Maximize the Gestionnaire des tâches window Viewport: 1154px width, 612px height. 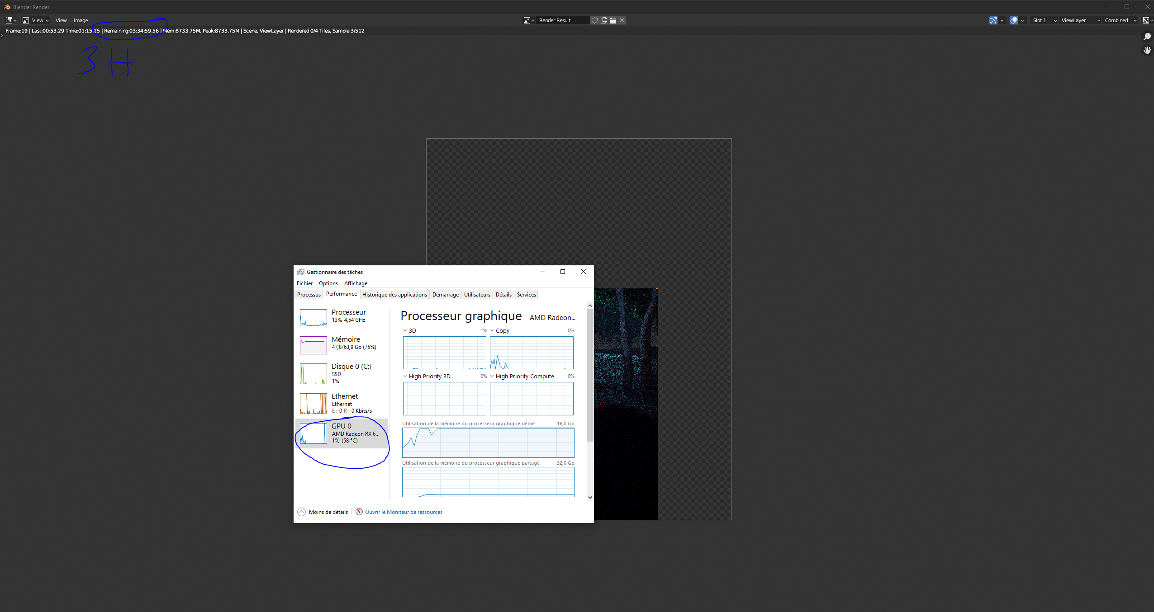point(563,272)
